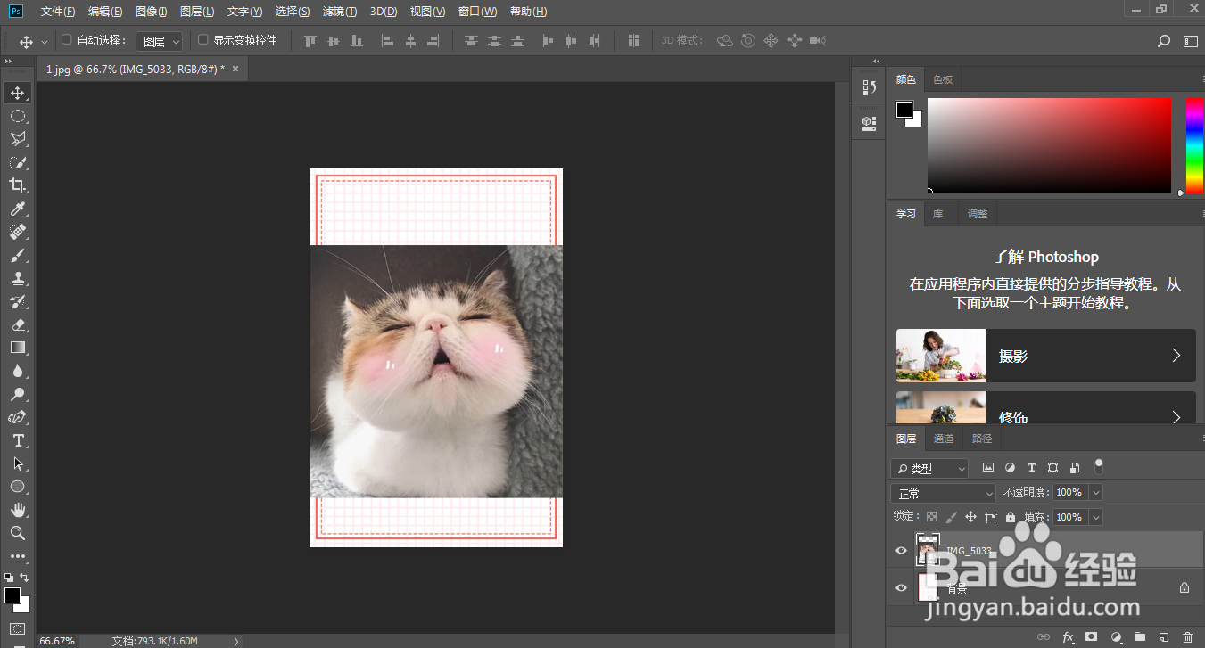Create a new group folder icon
1205x648 pixels.
1139,637
